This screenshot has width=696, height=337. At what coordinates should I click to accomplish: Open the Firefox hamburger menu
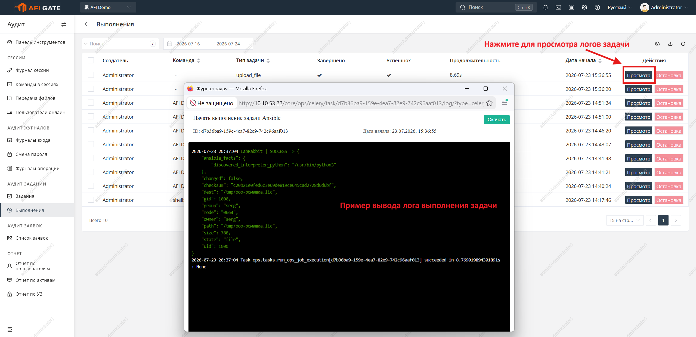[x=505, y=103]
